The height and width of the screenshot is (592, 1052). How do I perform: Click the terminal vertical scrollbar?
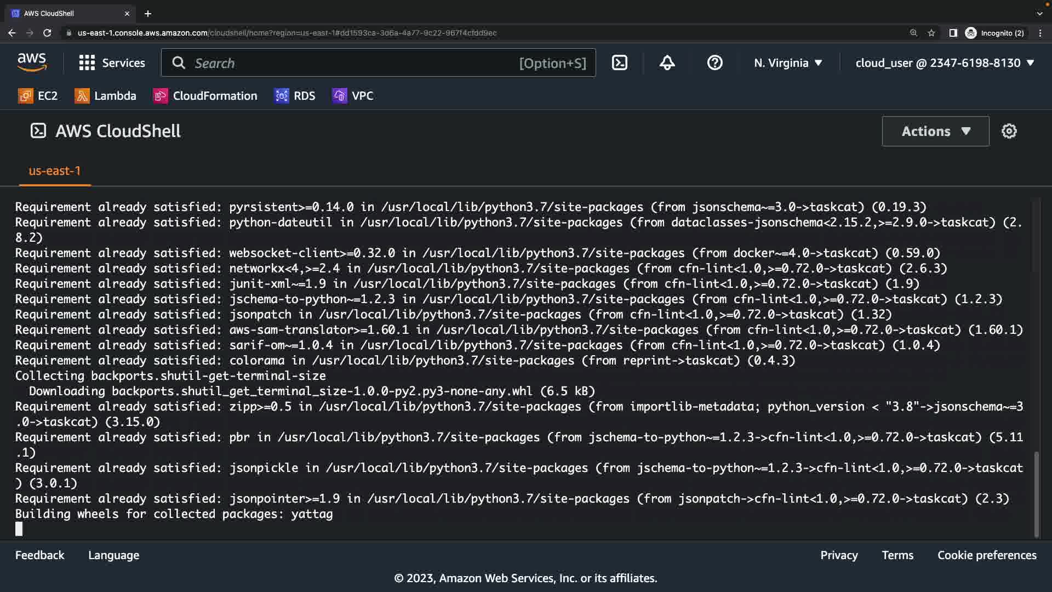point(1036,493)
